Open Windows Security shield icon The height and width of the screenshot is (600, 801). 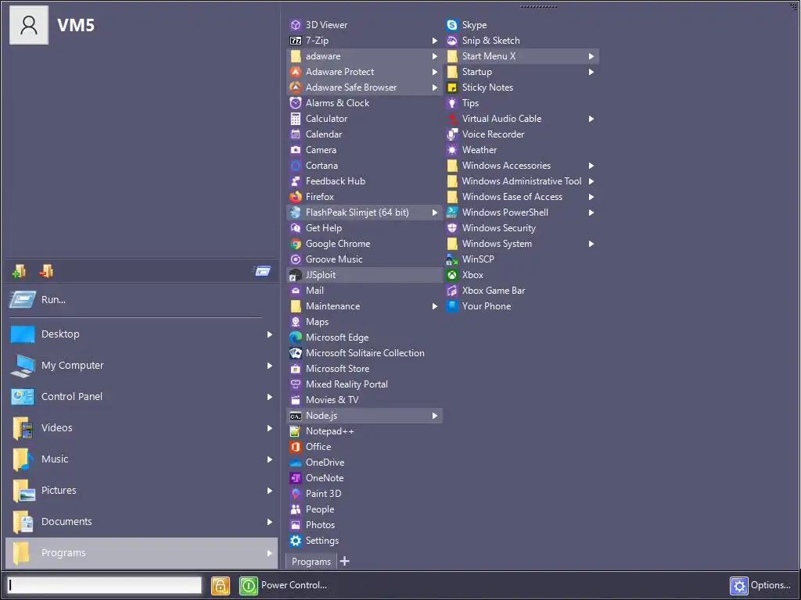tap(451, 228)
